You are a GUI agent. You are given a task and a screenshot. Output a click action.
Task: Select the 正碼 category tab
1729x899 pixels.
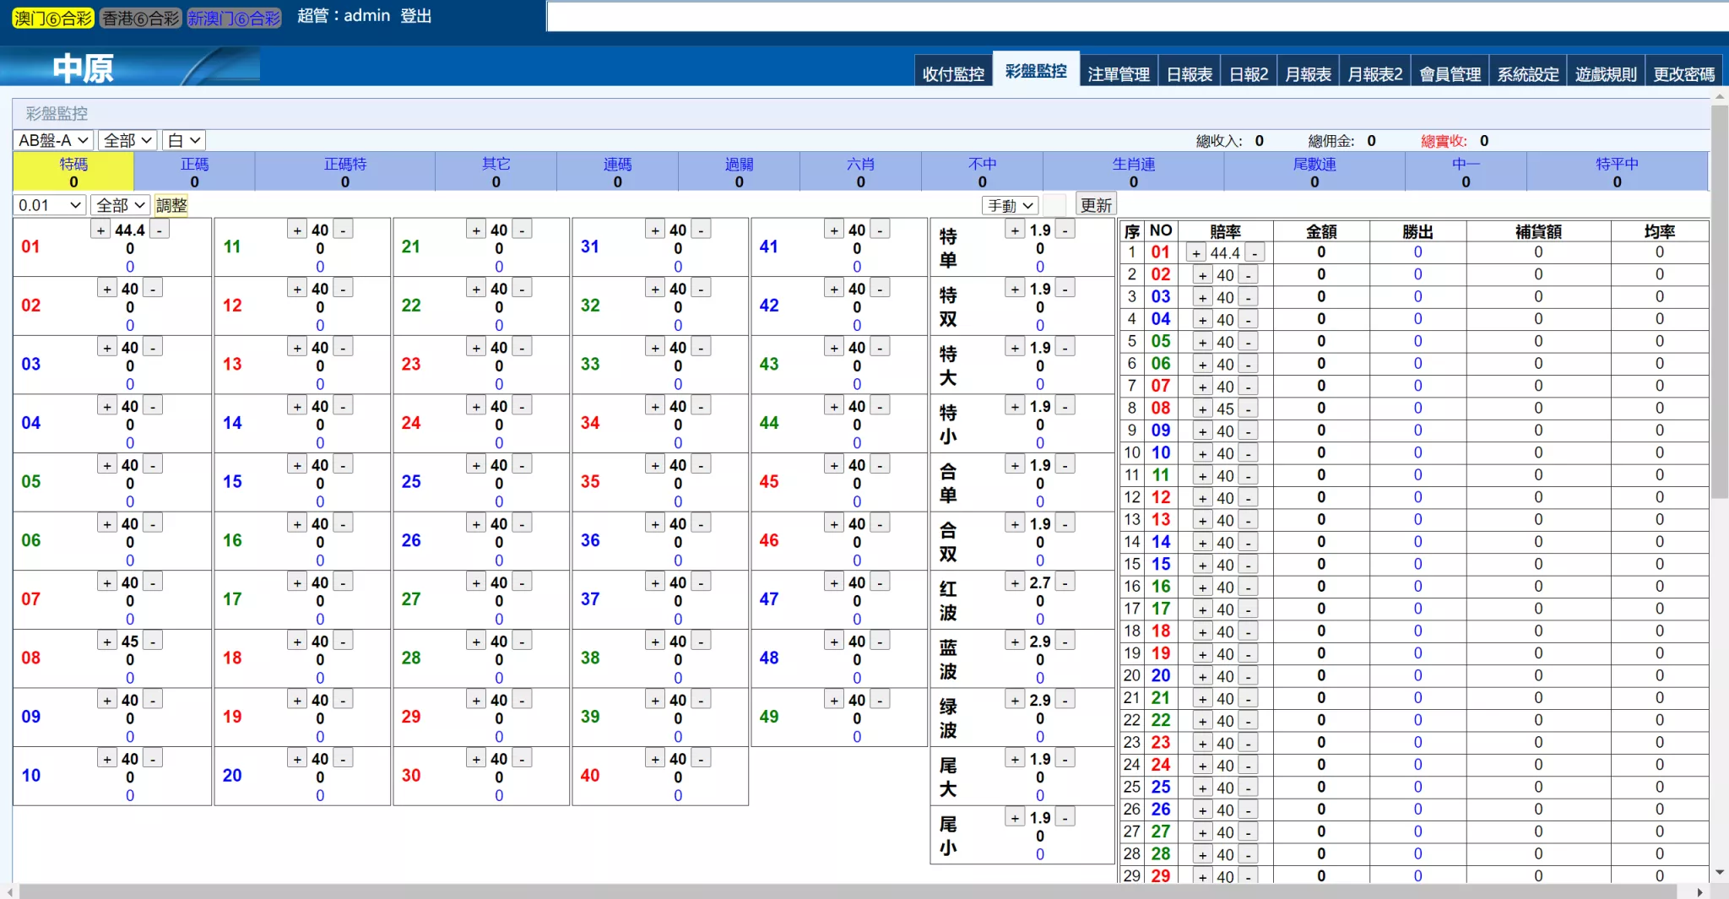point(194,171)
